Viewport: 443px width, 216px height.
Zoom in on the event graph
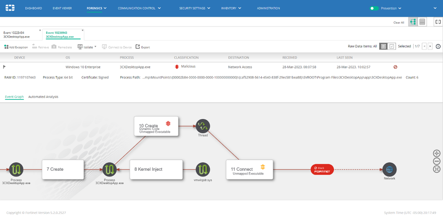coord(436,153)
